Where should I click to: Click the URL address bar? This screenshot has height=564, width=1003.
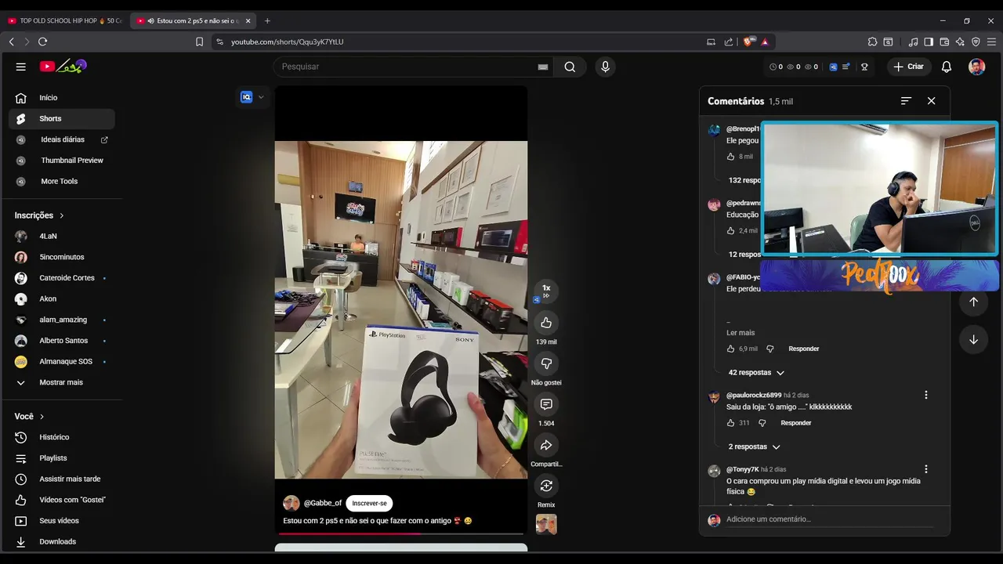454,42
